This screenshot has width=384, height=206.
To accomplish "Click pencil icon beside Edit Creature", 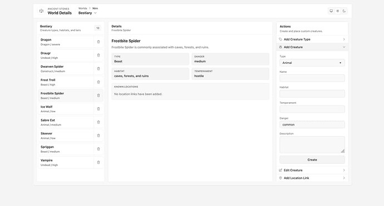I will [x=280, y=170].
